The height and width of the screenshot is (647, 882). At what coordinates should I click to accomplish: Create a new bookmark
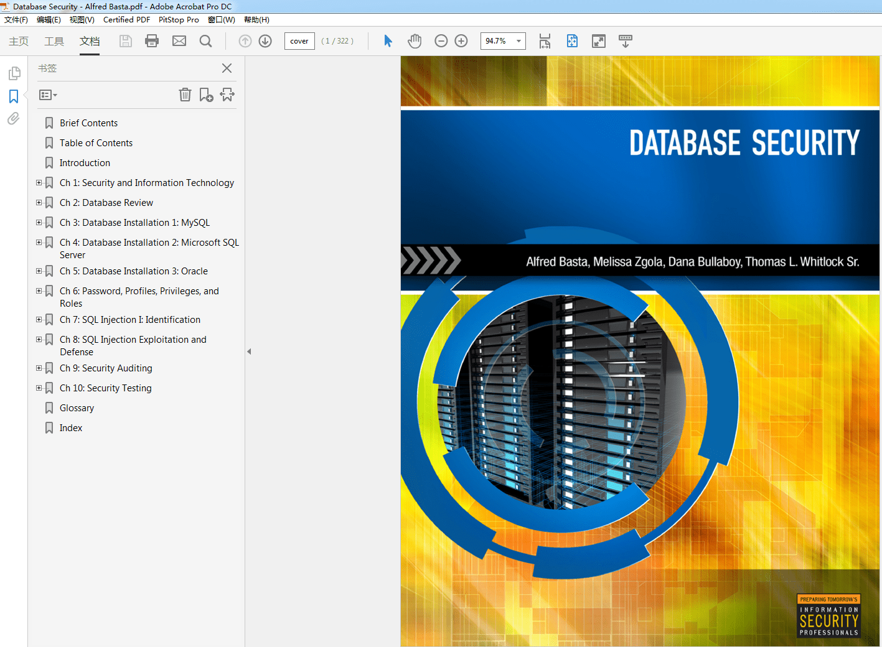tap(206, 94)
